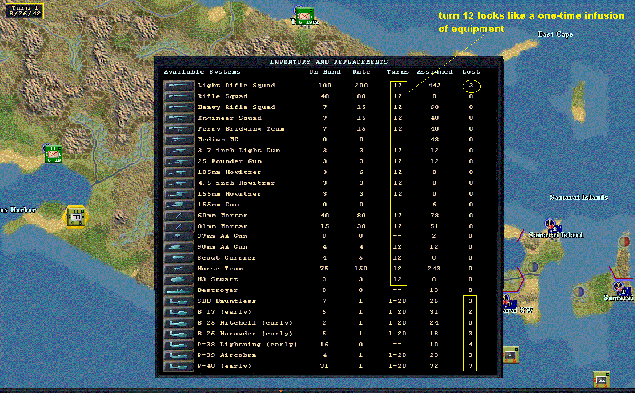Select the Medium MG icon

(179, 140)
